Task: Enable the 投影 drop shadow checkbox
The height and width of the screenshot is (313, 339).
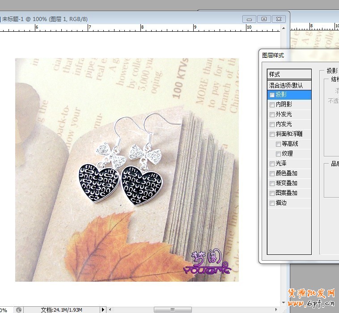Action: tap(272, 95)
